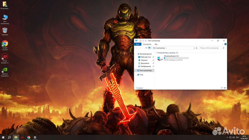This screenshot has height=140, width=249.
Task: Collapse the Устройства и диски group
Action: (156, 53)
